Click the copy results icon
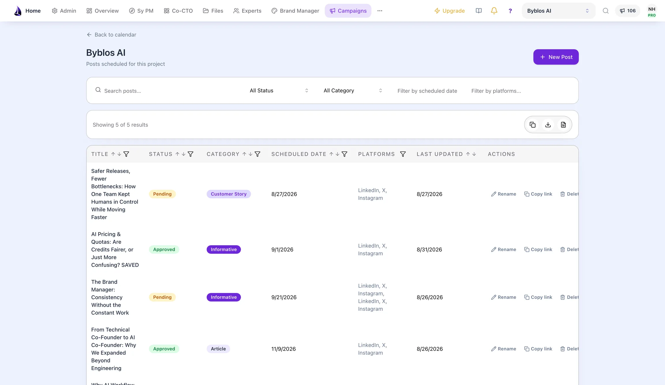This screenshot has height=385, width=665. click(x=533, y=125)
